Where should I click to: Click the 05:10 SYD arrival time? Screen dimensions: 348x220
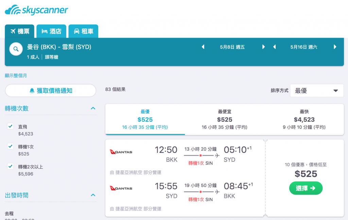point(238,150)
